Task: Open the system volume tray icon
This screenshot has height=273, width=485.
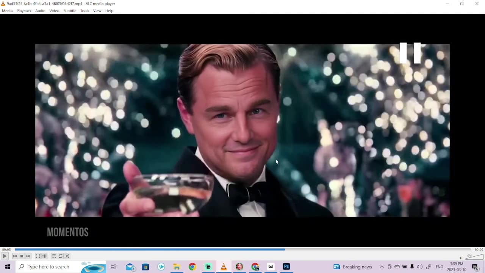Action: [x=420, y=267]
